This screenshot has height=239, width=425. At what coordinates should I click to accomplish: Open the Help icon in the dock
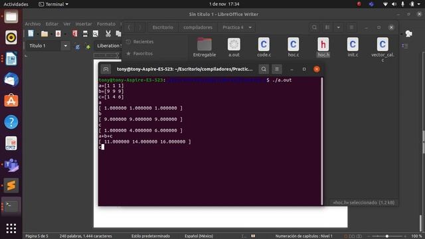[x=11, y=122]
